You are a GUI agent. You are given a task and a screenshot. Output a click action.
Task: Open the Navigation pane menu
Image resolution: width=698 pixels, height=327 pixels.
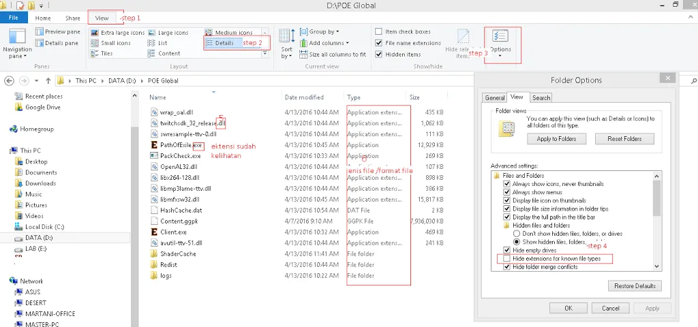pyautogui.click(x=17, y=44)
